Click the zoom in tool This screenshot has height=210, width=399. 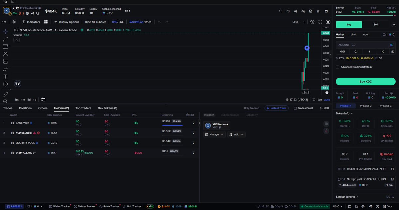pos(5,102)
